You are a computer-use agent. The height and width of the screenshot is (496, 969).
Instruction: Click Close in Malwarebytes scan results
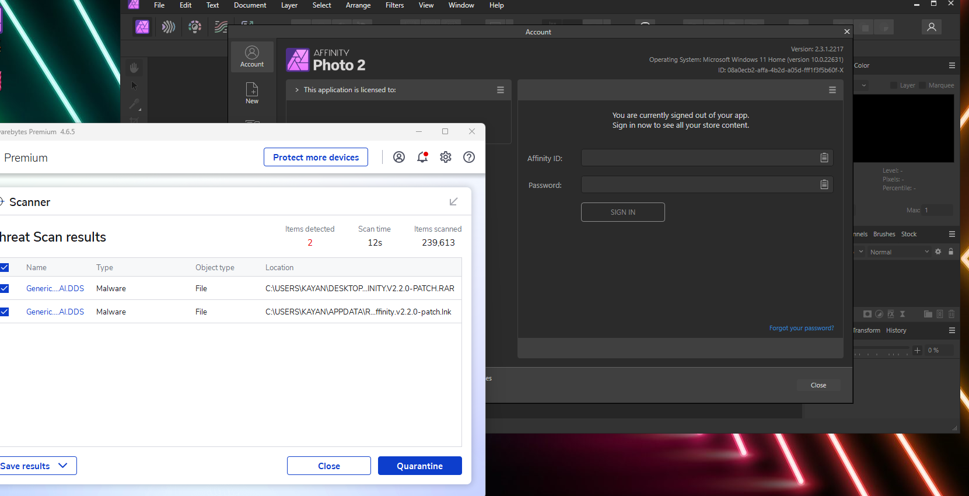(329, 466)
